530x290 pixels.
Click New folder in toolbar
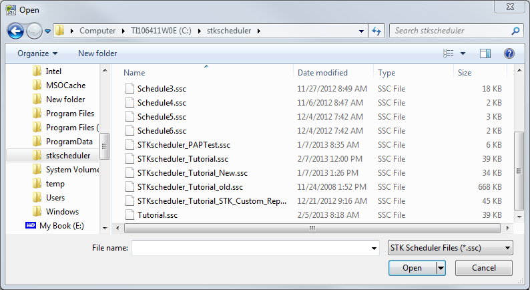[97, 53]
